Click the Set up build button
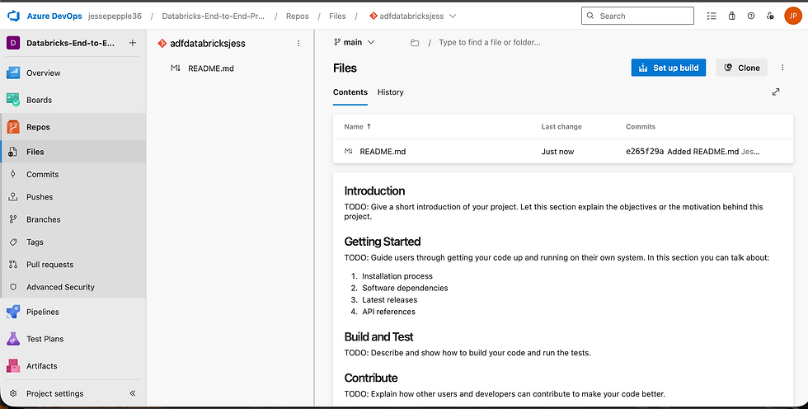This screenshot has height=409, width=808. click(x=668, y=68)
